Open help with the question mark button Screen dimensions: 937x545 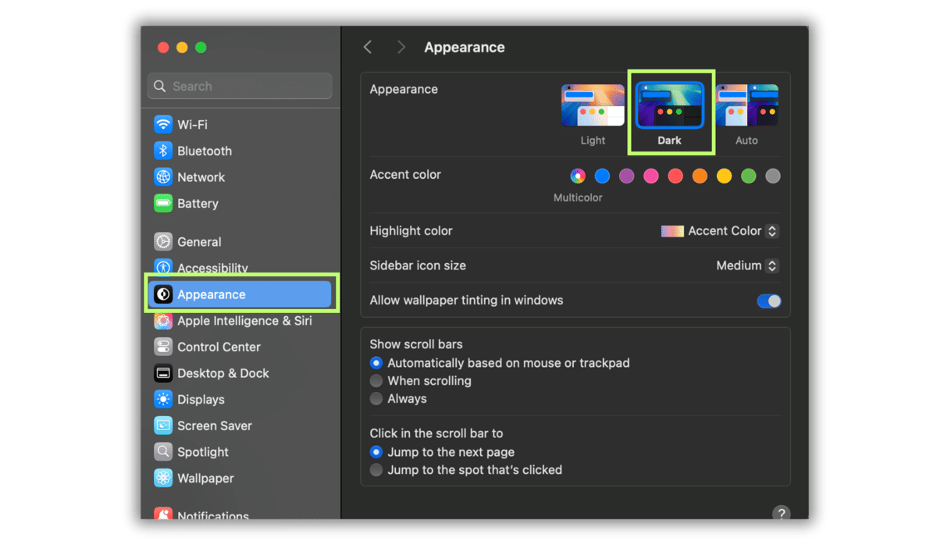tap(781, 513)
